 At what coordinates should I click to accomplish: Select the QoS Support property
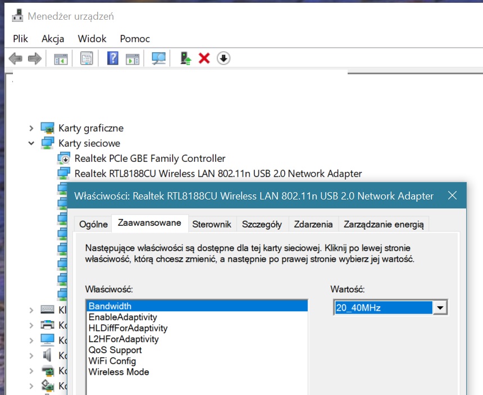point(197,349)
